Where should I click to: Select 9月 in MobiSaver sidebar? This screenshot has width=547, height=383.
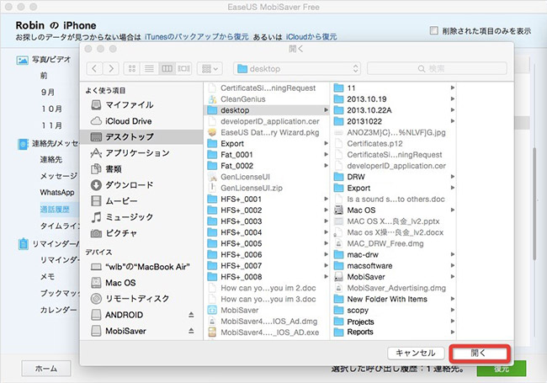tap(48, 92)
